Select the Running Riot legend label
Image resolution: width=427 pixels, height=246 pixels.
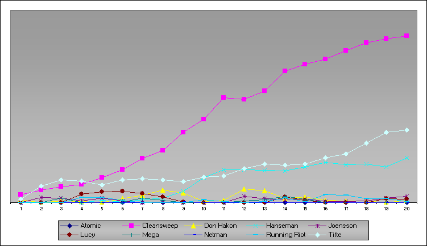tap(285, 235)
